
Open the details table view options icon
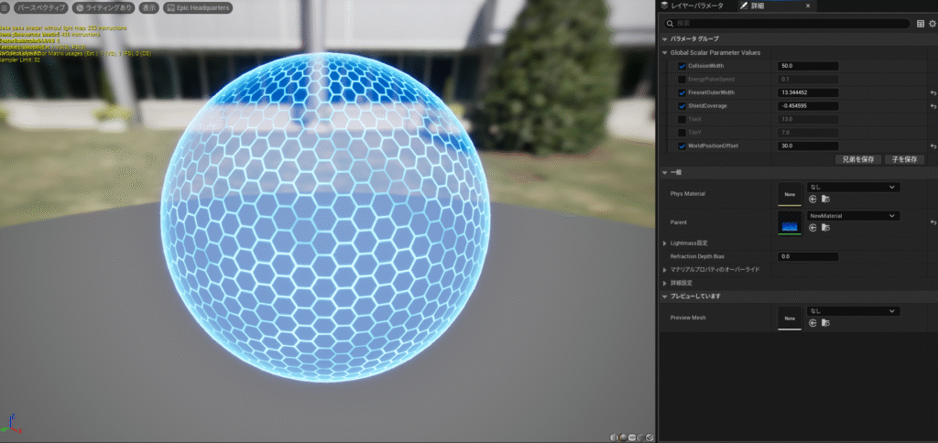(921, 24)
